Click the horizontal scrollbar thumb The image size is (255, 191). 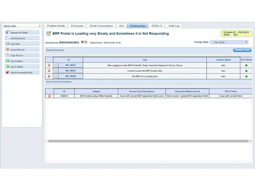(x=148, y=141)
